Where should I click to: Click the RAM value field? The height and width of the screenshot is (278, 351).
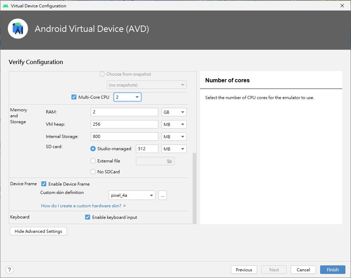point(124,112)
